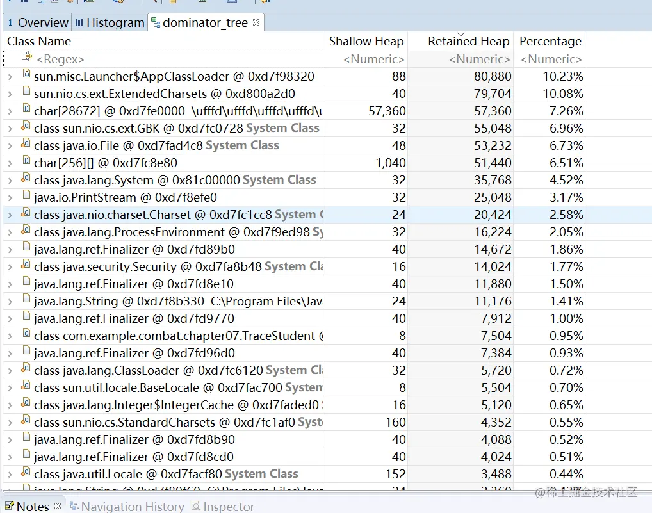
Task: Select java.lang.String @ 0xd7f8b330 row
Action: [x=293, y=302]
